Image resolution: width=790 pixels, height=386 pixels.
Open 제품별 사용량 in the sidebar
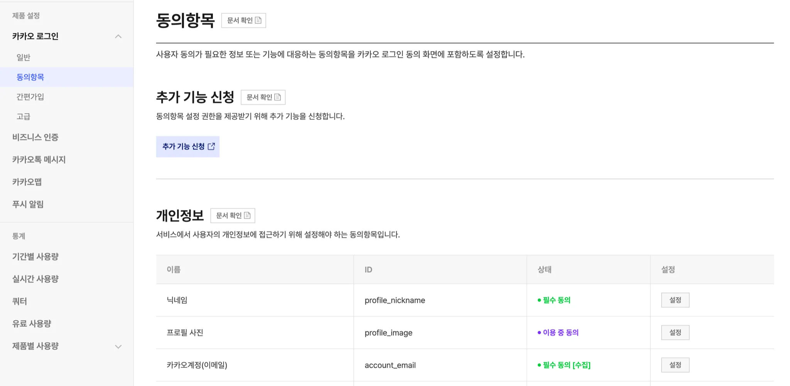point(35,346)
